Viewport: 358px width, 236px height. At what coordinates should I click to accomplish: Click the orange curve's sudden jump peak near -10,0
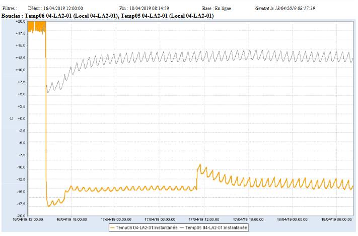[200, 165]
